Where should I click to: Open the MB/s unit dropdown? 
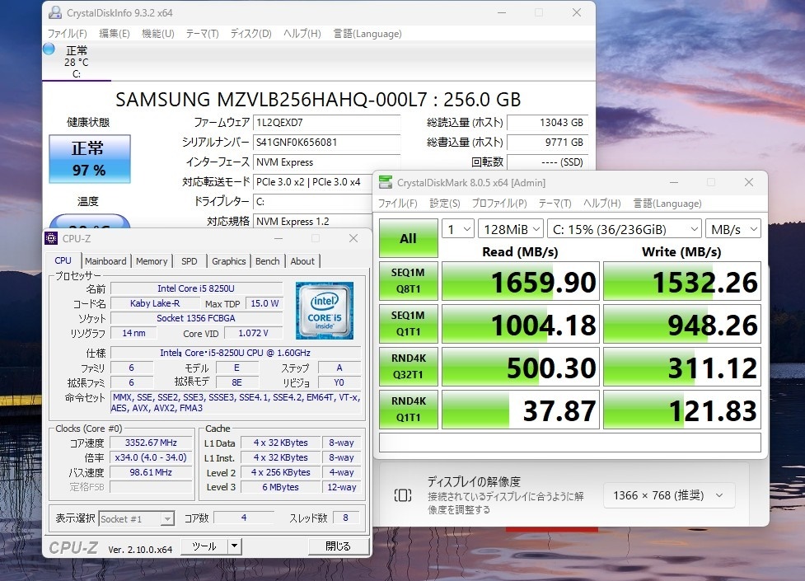point(733,229)
